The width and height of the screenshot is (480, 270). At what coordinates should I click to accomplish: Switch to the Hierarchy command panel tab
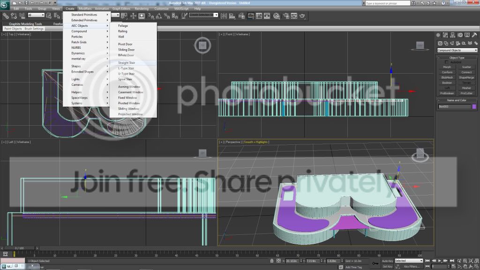click(x=453, y=35)
